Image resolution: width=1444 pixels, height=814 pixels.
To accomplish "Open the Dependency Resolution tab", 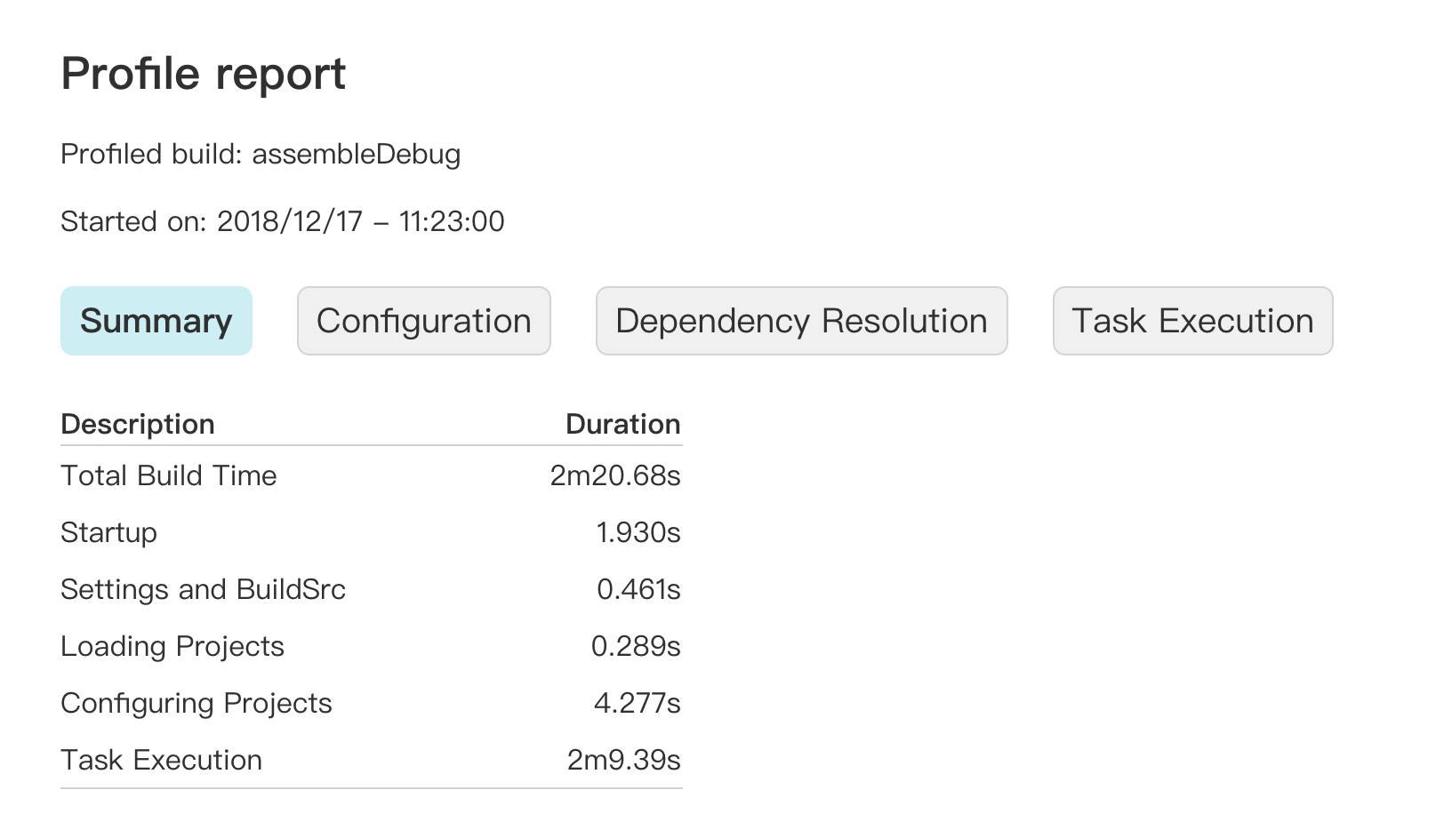I will 801,321.
